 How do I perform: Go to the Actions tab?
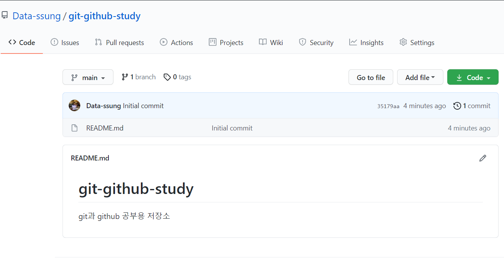176,43
